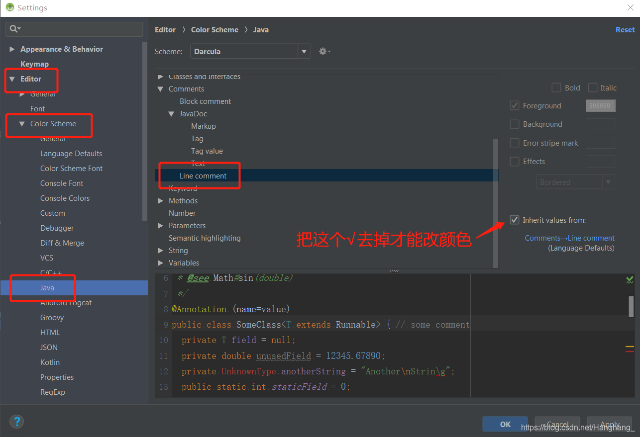Click the attributes list vertical scrollbar
640x437 pixels.
click(496, 202)
